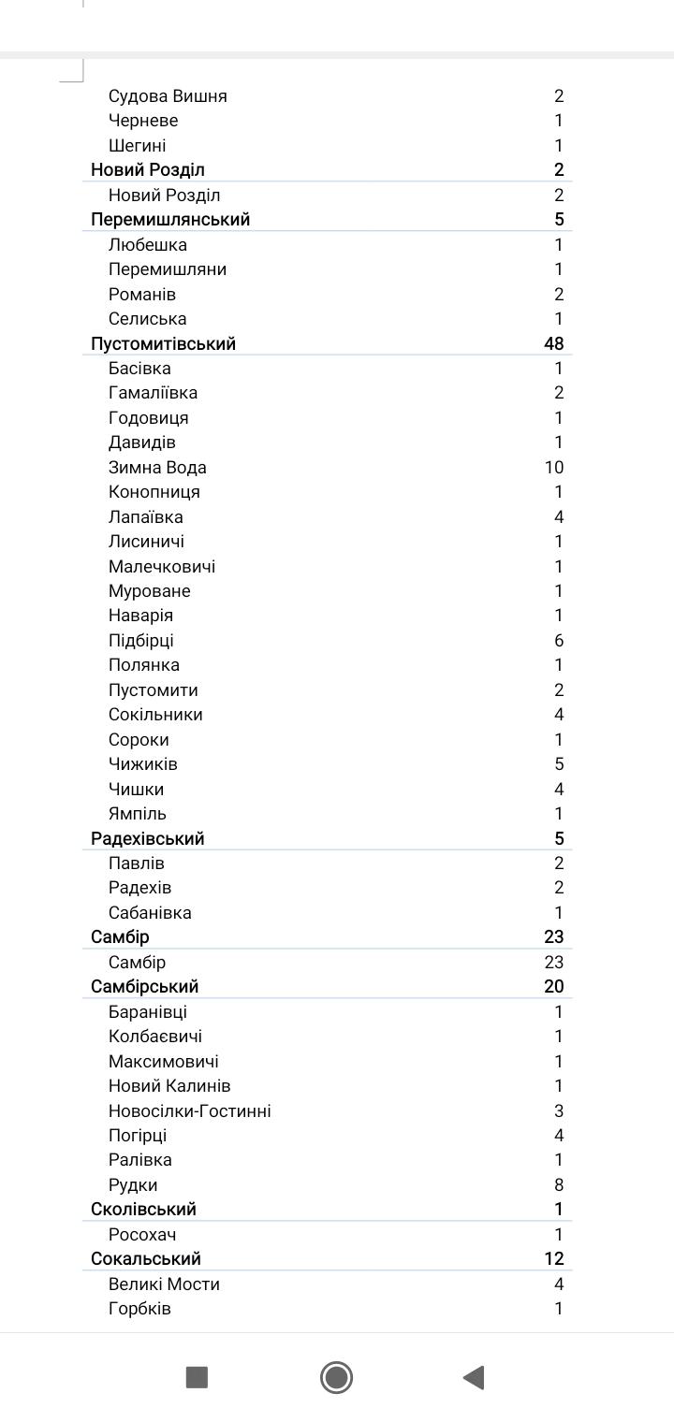Click the total 48 for Пустомитівський
This screenshot has width=674, height=1422.
tap(553, 343)
